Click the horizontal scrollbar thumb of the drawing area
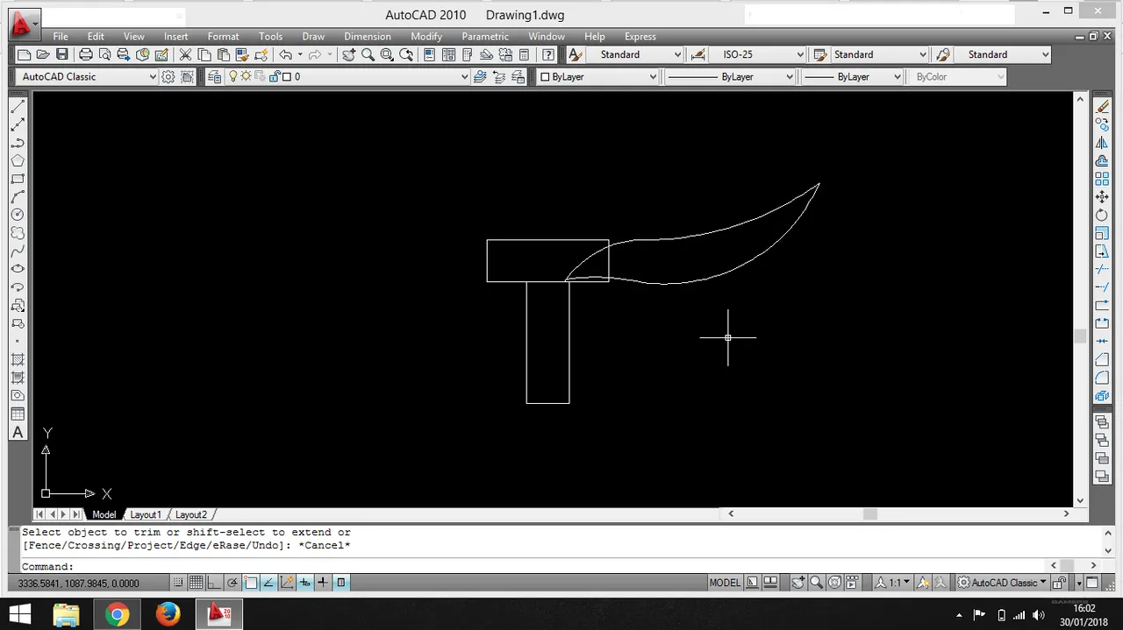This screenshot has height=630, width=1123. tap(869, 514)
